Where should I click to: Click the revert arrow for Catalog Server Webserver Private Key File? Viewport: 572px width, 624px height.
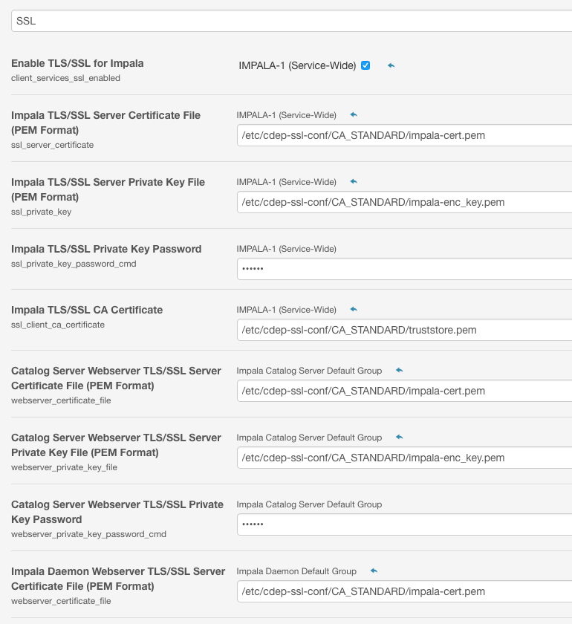[399, 438]
